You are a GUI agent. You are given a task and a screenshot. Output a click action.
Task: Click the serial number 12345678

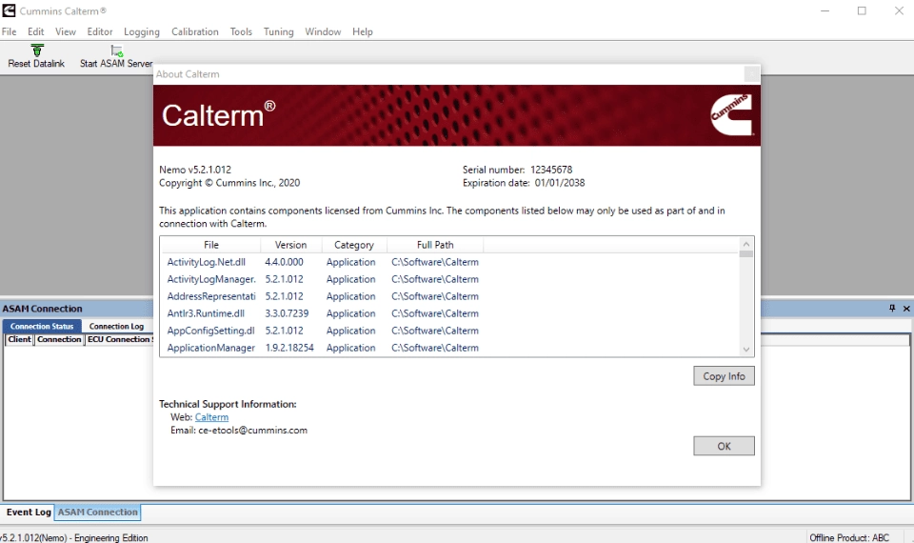pos(551,170)
